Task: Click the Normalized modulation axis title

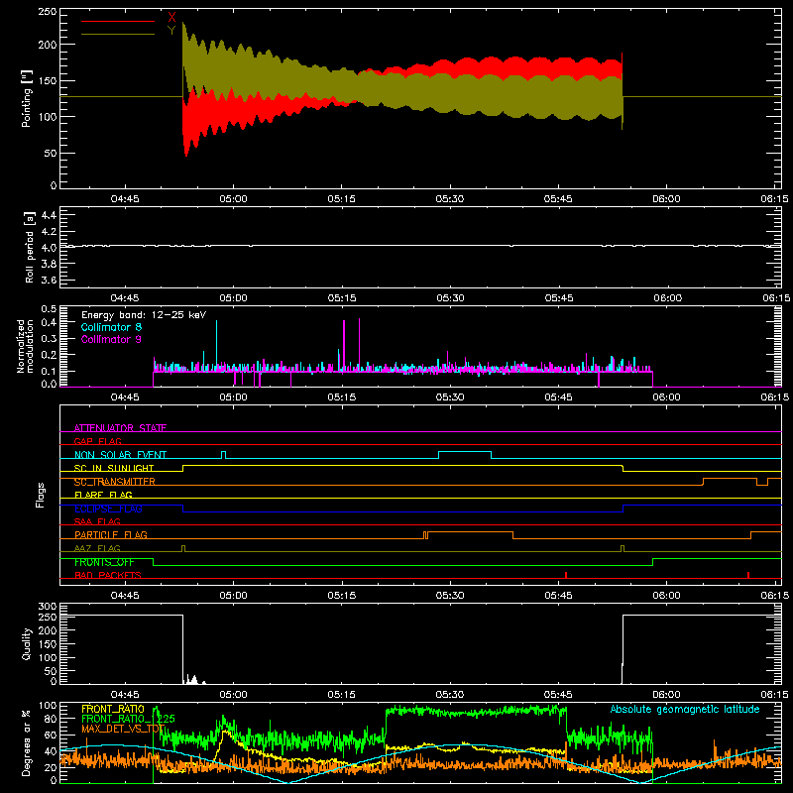Action: point(25,346)
